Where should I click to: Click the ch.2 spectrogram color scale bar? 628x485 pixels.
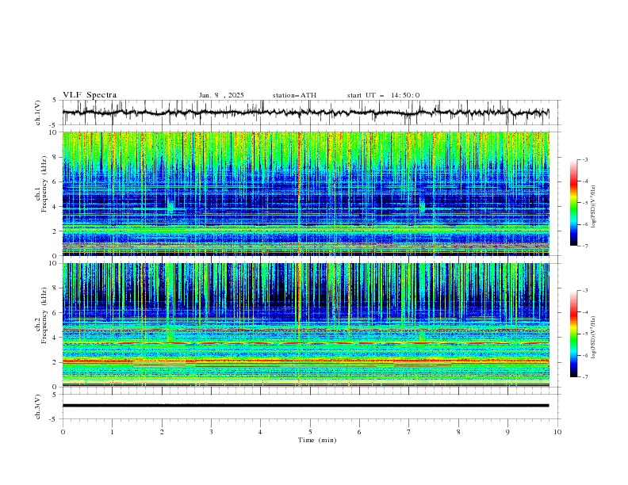[x=573, y=334]
